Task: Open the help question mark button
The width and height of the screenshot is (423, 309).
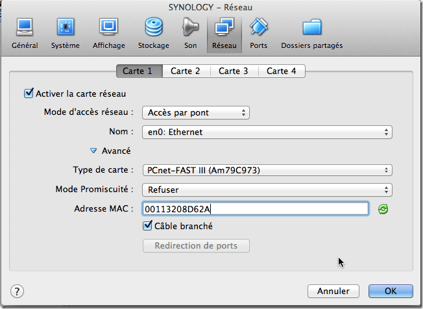Action: (x=17, y=291)
